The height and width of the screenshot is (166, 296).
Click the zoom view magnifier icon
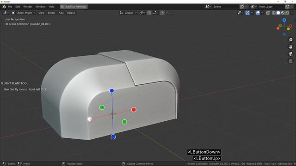pyautogui.click(x=290, y=40)
